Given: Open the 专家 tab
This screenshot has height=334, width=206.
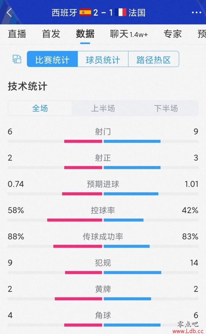Looking at the screenshot, I should click(x=172, y=34).
